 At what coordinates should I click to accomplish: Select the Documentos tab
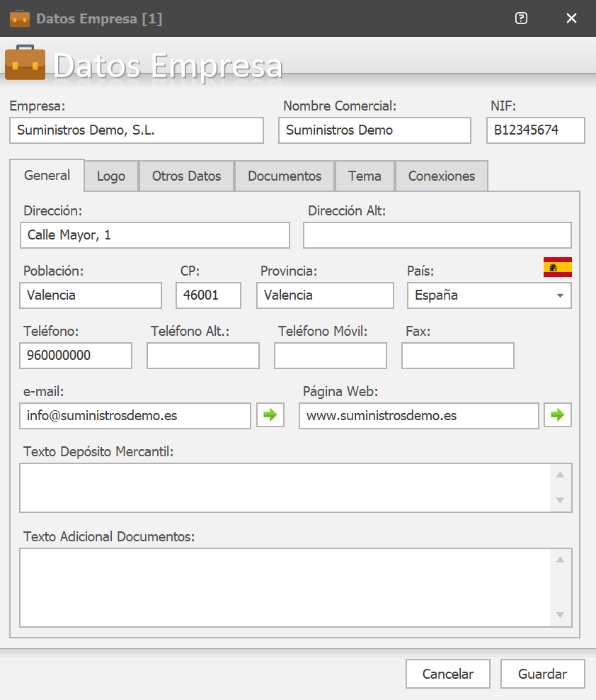pyautogui.click(x=285, y=176)
